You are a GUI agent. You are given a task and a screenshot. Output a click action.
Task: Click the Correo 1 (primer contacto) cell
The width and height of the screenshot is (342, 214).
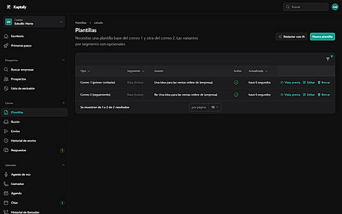point(98,83)
